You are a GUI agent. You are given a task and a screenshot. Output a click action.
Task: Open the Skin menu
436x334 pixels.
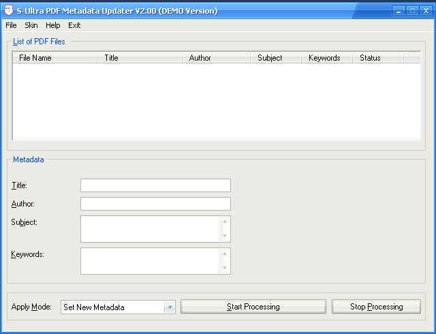pos(31,25)
